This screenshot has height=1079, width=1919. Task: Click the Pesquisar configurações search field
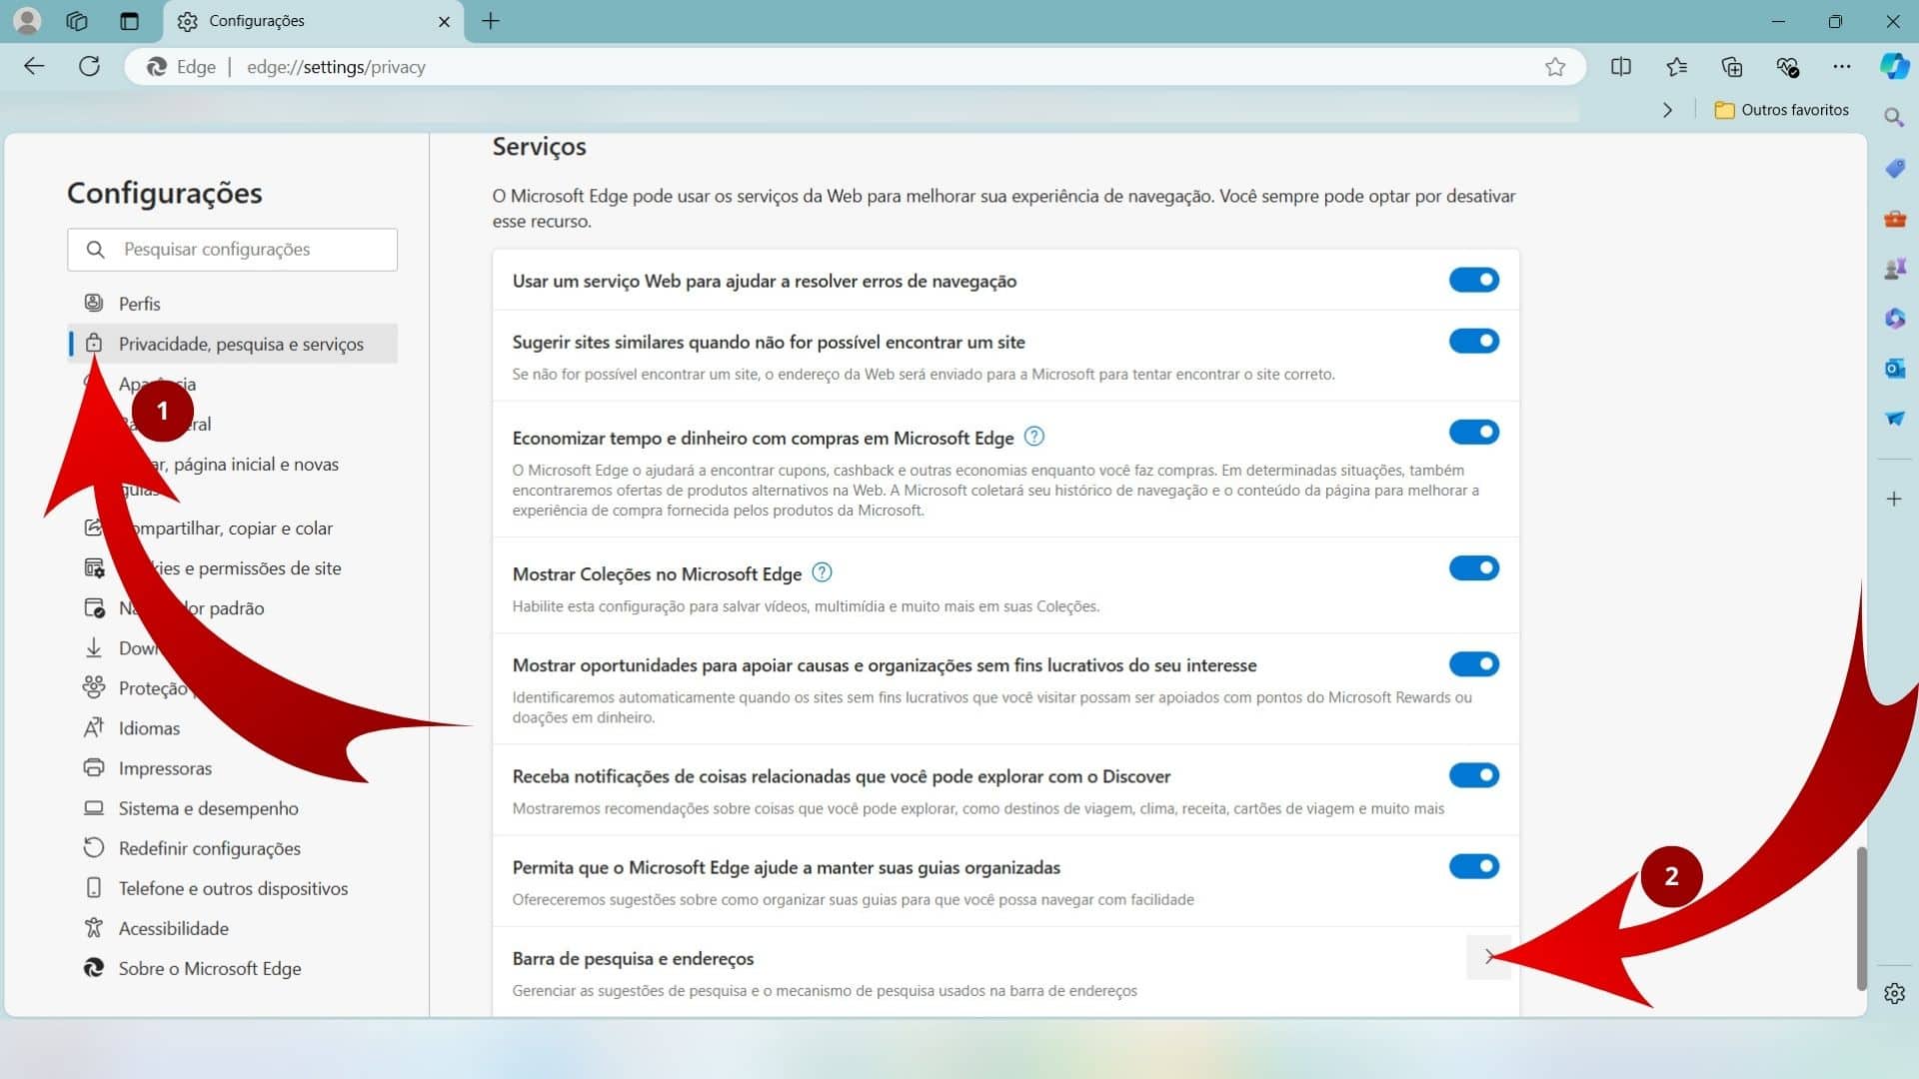(x=232, y=249)
